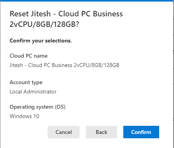Click the 'Account type' label

click(26, 83)
